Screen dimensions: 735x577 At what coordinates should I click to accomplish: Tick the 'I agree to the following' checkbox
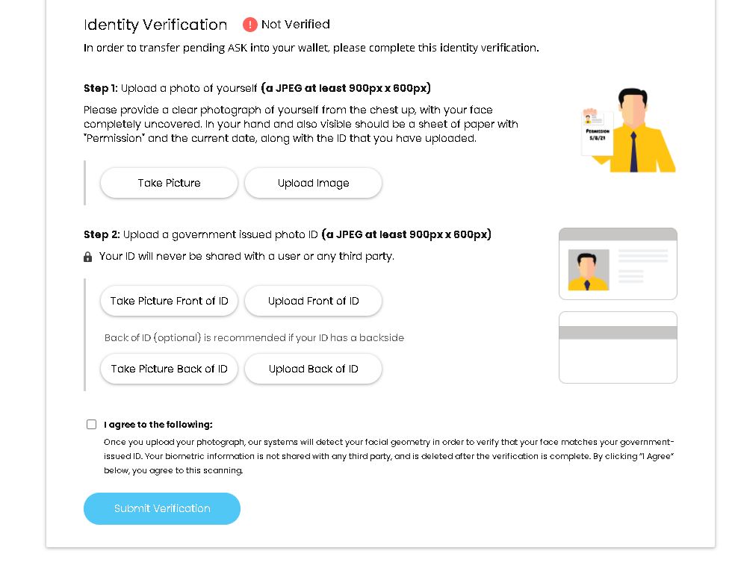(91, 425)
